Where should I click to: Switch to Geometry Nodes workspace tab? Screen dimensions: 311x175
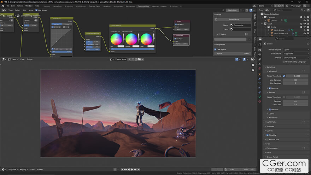point(159,6)
